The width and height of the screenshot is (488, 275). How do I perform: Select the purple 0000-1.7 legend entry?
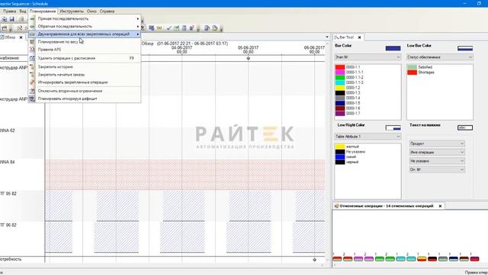348,114
